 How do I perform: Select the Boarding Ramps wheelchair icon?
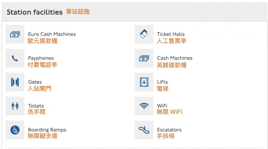pyautogui.click(x=15, y=130)
